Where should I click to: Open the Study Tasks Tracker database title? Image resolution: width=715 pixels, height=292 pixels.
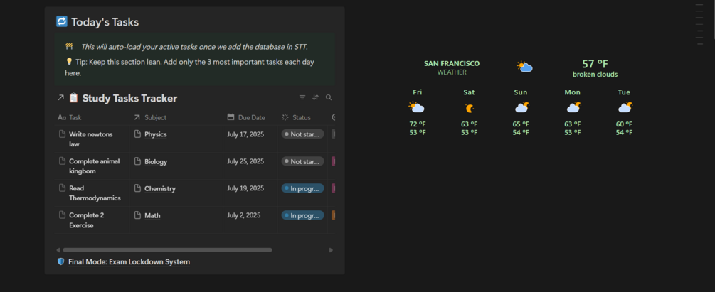point(129,98)
